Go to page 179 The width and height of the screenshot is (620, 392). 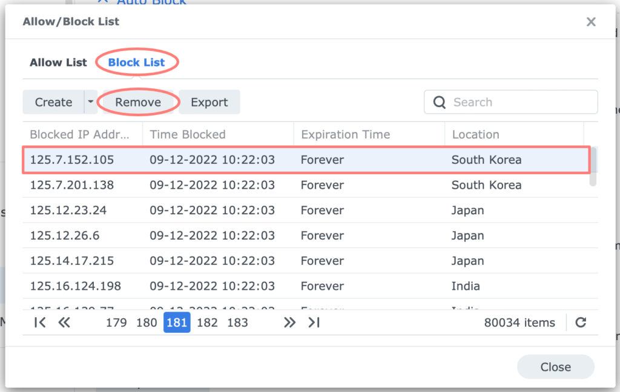(x=116, y=322)
